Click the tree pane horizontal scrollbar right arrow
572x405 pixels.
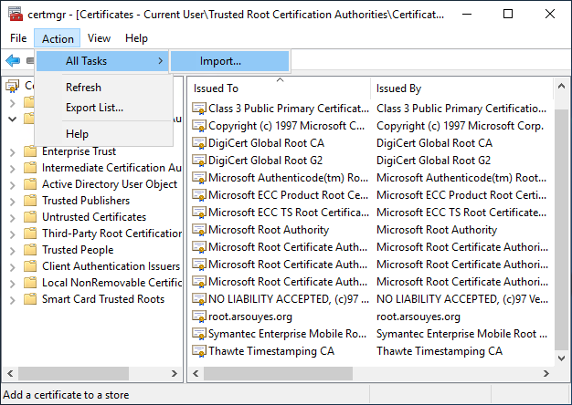point(174,373)
